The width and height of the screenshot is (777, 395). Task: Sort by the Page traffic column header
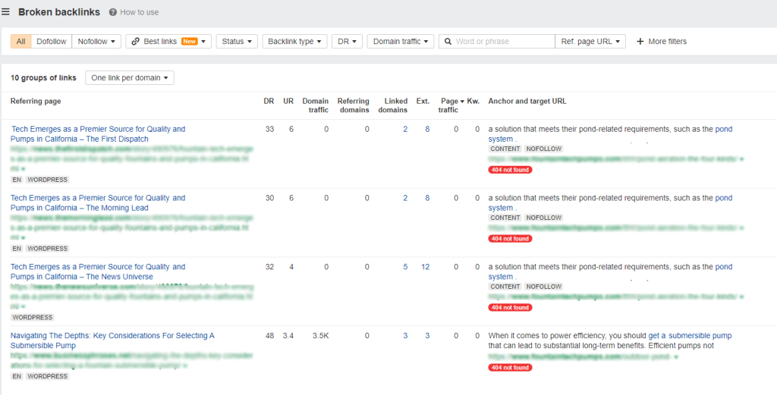click(x=451, y=105)
